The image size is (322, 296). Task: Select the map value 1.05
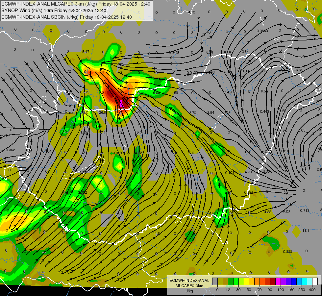pyautogui.click(x=49, y=91)
